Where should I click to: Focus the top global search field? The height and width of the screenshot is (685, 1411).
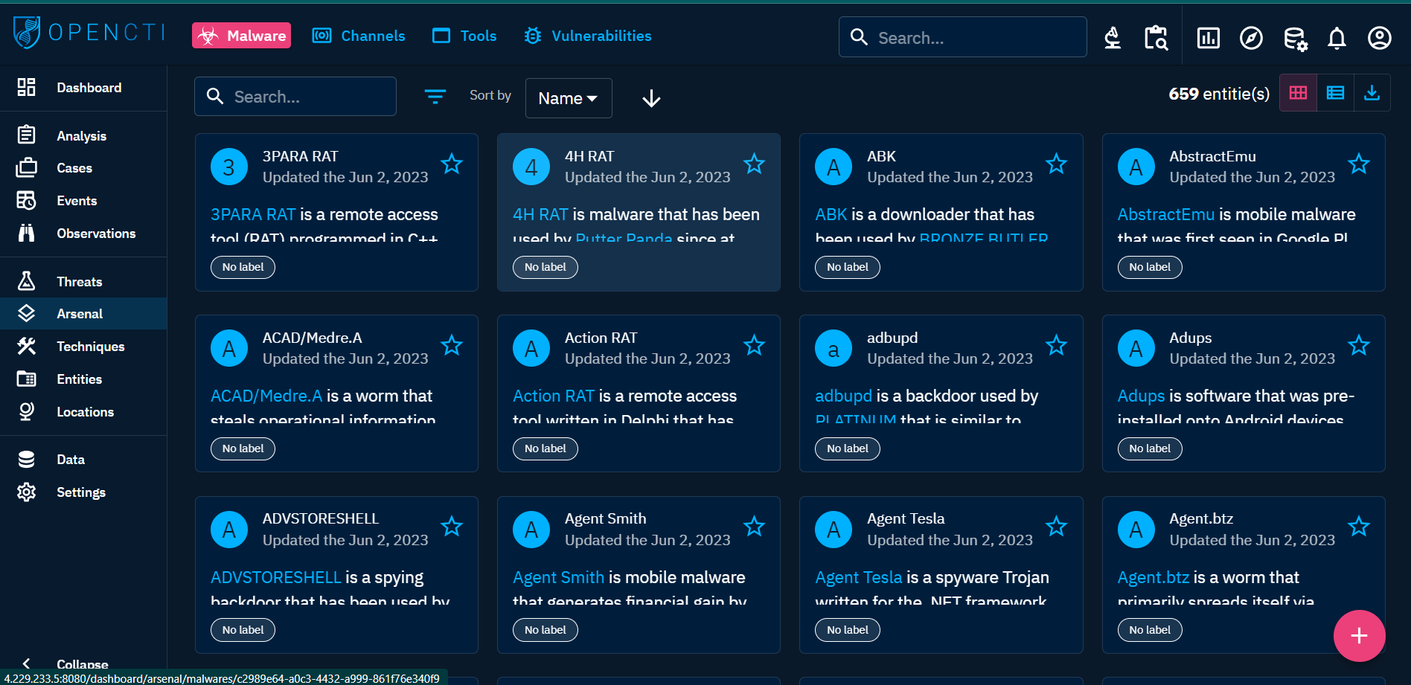[962, 37]
